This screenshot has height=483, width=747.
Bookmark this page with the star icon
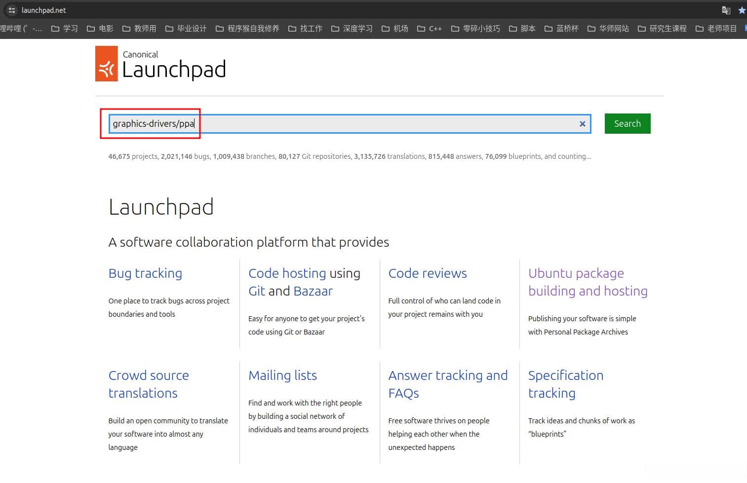pyautogui.click(x=742, y=10)
